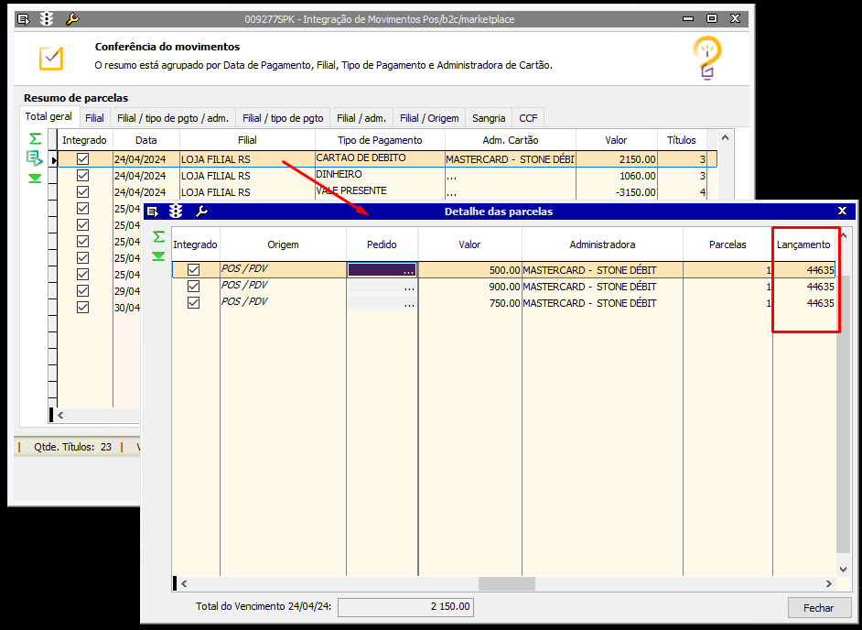Click the horizontal scrollbar thumb in Detalhe das parcelas
862x630 pixels.
click(x=507, y=583)
